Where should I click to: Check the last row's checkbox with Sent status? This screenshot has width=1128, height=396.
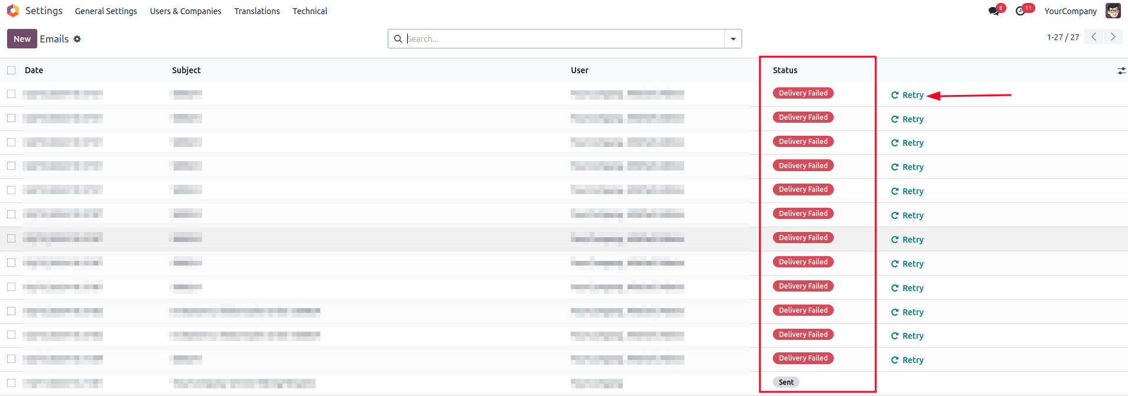pyautogui.click(x=11, y=383)
